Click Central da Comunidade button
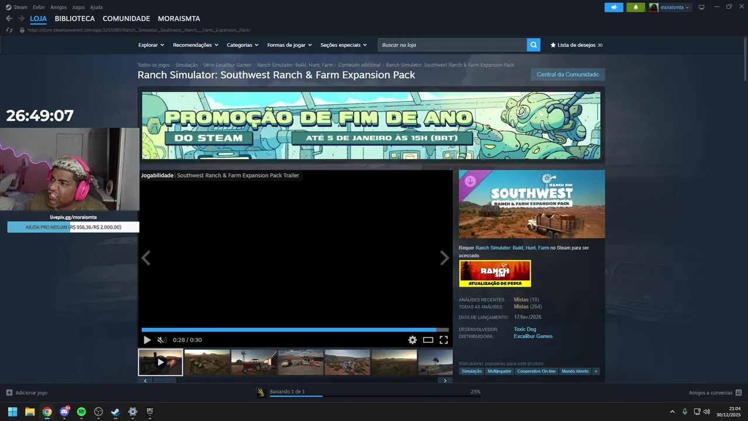Screen dimensions: 748x421 coord(567,74)
